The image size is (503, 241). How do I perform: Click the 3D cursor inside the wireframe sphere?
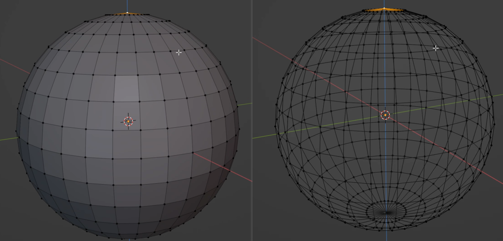(385, 115)
